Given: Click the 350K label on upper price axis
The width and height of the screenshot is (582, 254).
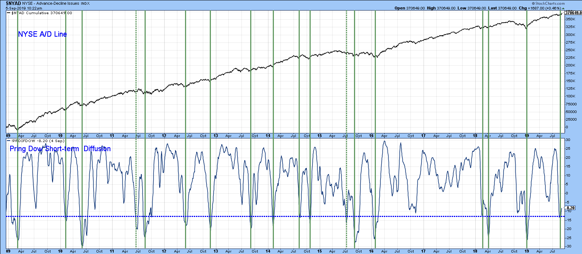Looking at the screenshot, I should 571,19.
